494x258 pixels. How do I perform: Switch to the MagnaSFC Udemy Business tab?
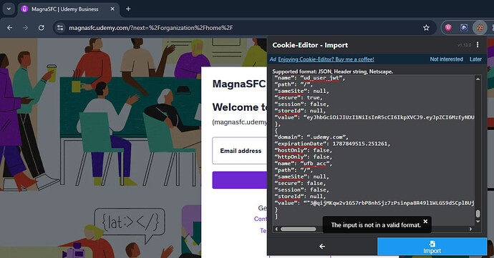(x=64, y=9)
